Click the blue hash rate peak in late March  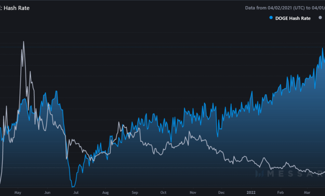tap(322, 48)
